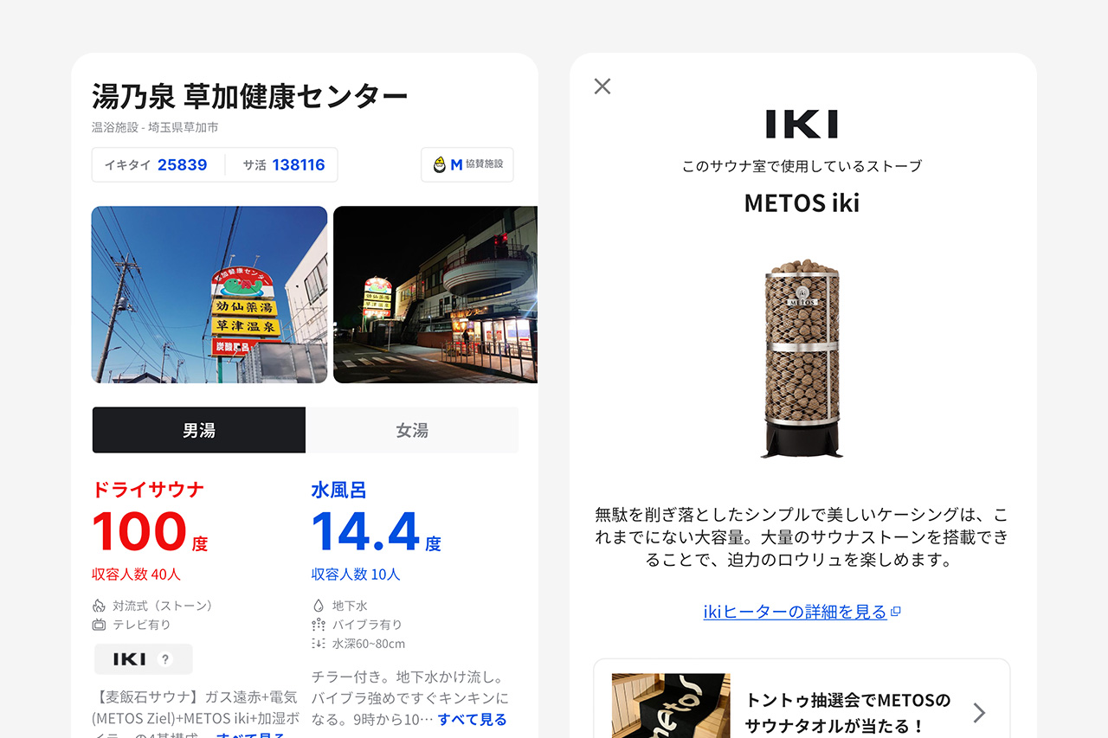Open the nighttime building photo

coord(435,294)
